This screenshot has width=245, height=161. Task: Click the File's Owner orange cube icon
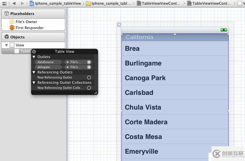(x=12, y=22)
